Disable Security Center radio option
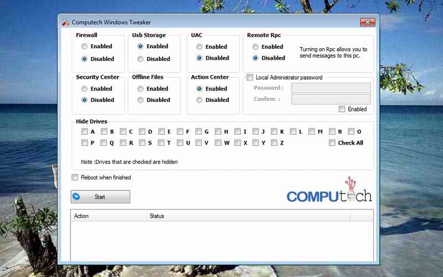 84,100
